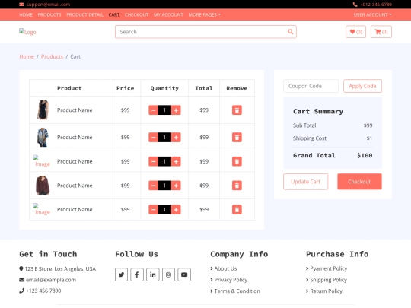The height and width of the screenshot is (308, 411).
Task: Open the Pyament Policy link
Action: [x=329, y=268]
